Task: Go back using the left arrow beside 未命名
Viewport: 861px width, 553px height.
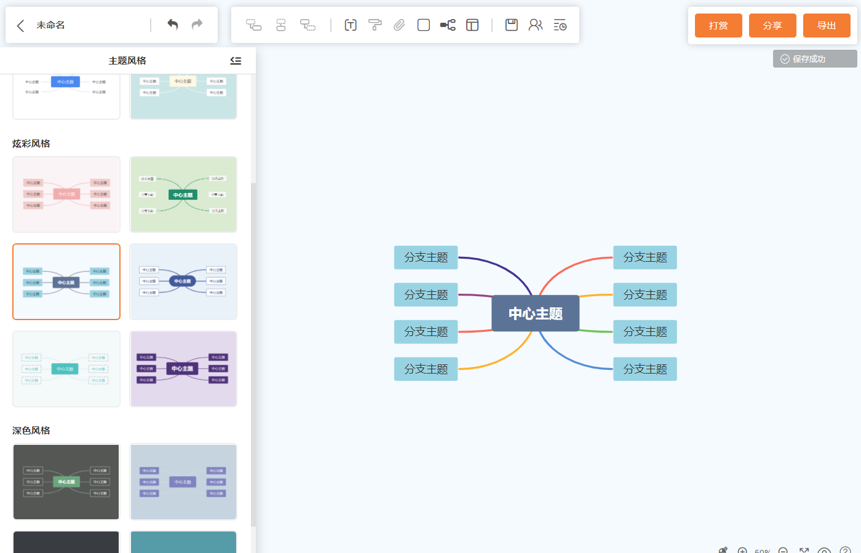Action: click(21, 25)
